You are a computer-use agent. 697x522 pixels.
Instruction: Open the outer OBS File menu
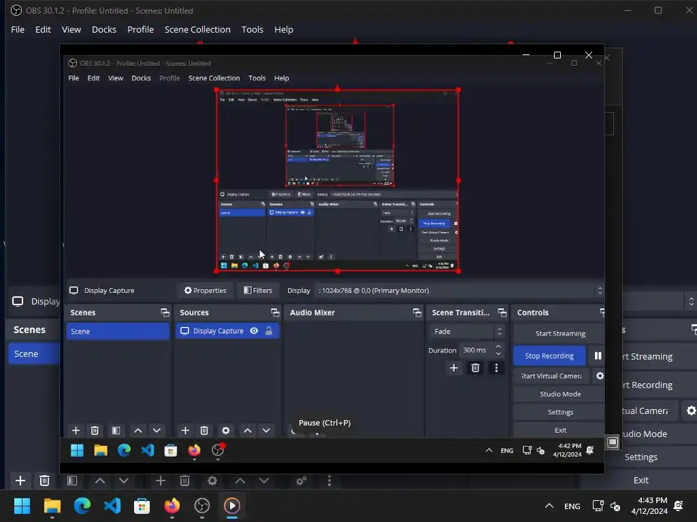pos(18,29)
